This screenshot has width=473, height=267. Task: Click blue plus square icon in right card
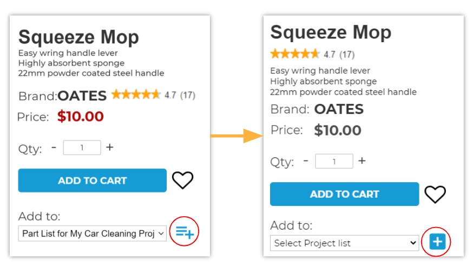[x=437, y=242]
